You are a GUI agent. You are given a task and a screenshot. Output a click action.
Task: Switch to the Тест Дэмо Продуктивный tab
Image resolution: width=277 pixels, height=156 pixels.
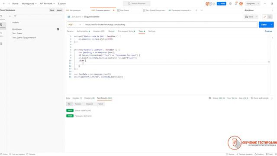click(x=154, y=10)
